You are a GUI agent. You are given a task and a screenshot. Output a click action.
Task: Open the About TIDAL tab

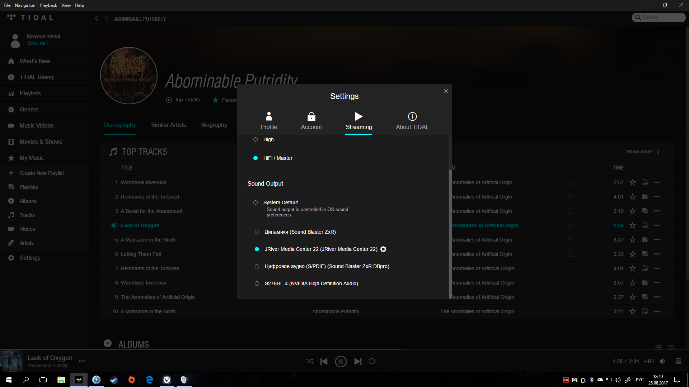[x=412, y=121]
